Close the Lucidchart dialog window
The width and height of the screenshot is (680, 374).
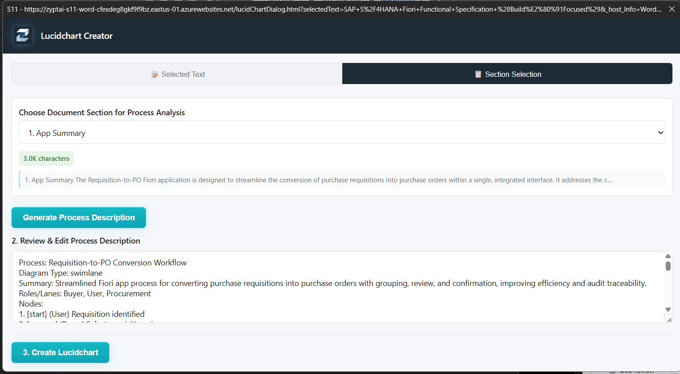(x=671, y=9)
